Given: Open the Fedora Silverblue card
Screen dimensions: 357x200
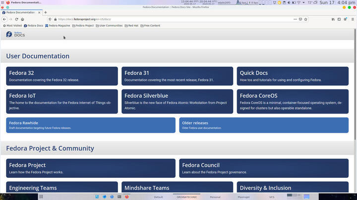Looking at the screenshot, I should coord(177,101).
